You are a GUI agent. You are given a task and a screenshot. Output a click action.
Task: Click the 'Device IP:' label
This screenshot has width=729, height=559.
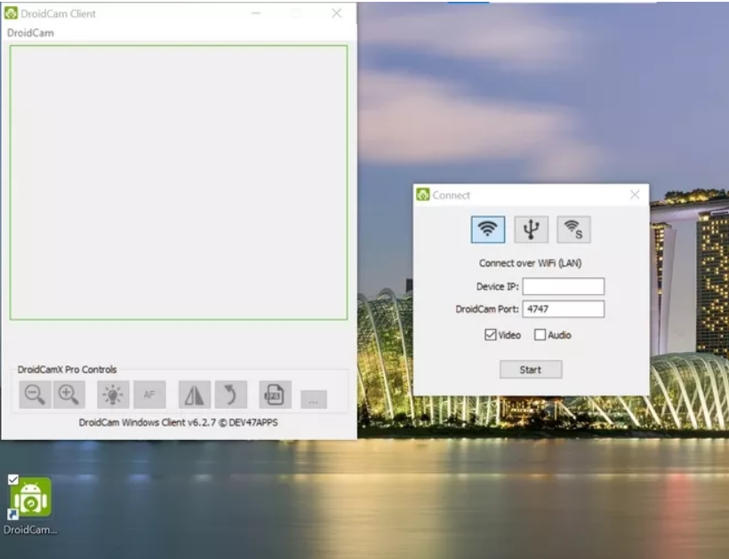(498, 286)
